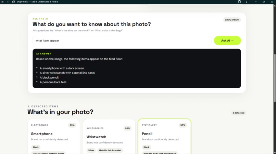
Task: Click the 90% badge on Pencil card
Action: pyautogui.click(x=183, y=125)
